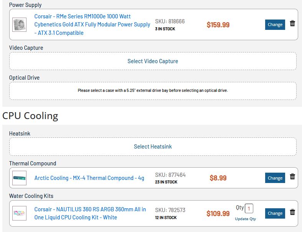Screen dimensions: 302x232
Task: Open the Corsair RMe Series RM1000e product link
Action: pyautogui.click(x=92, y=25)
